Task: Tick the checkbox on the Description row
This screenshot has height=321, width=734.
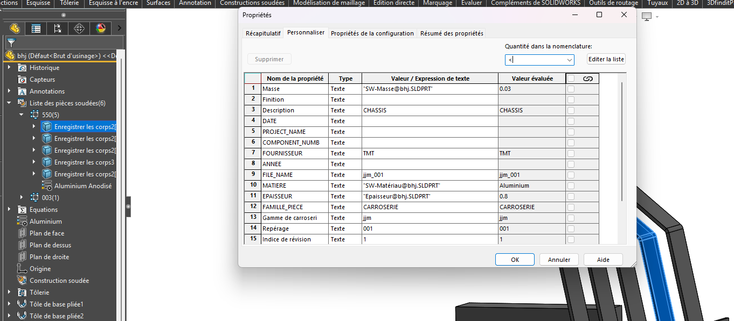Action: coord(571,110)
